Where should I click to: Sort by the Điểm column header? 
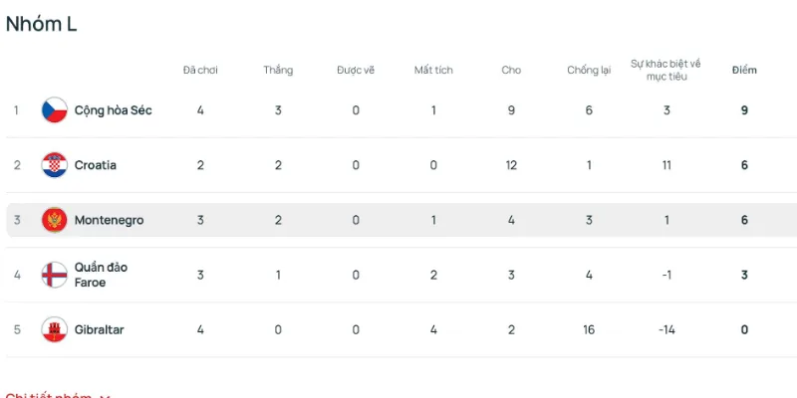coord(744,70)
